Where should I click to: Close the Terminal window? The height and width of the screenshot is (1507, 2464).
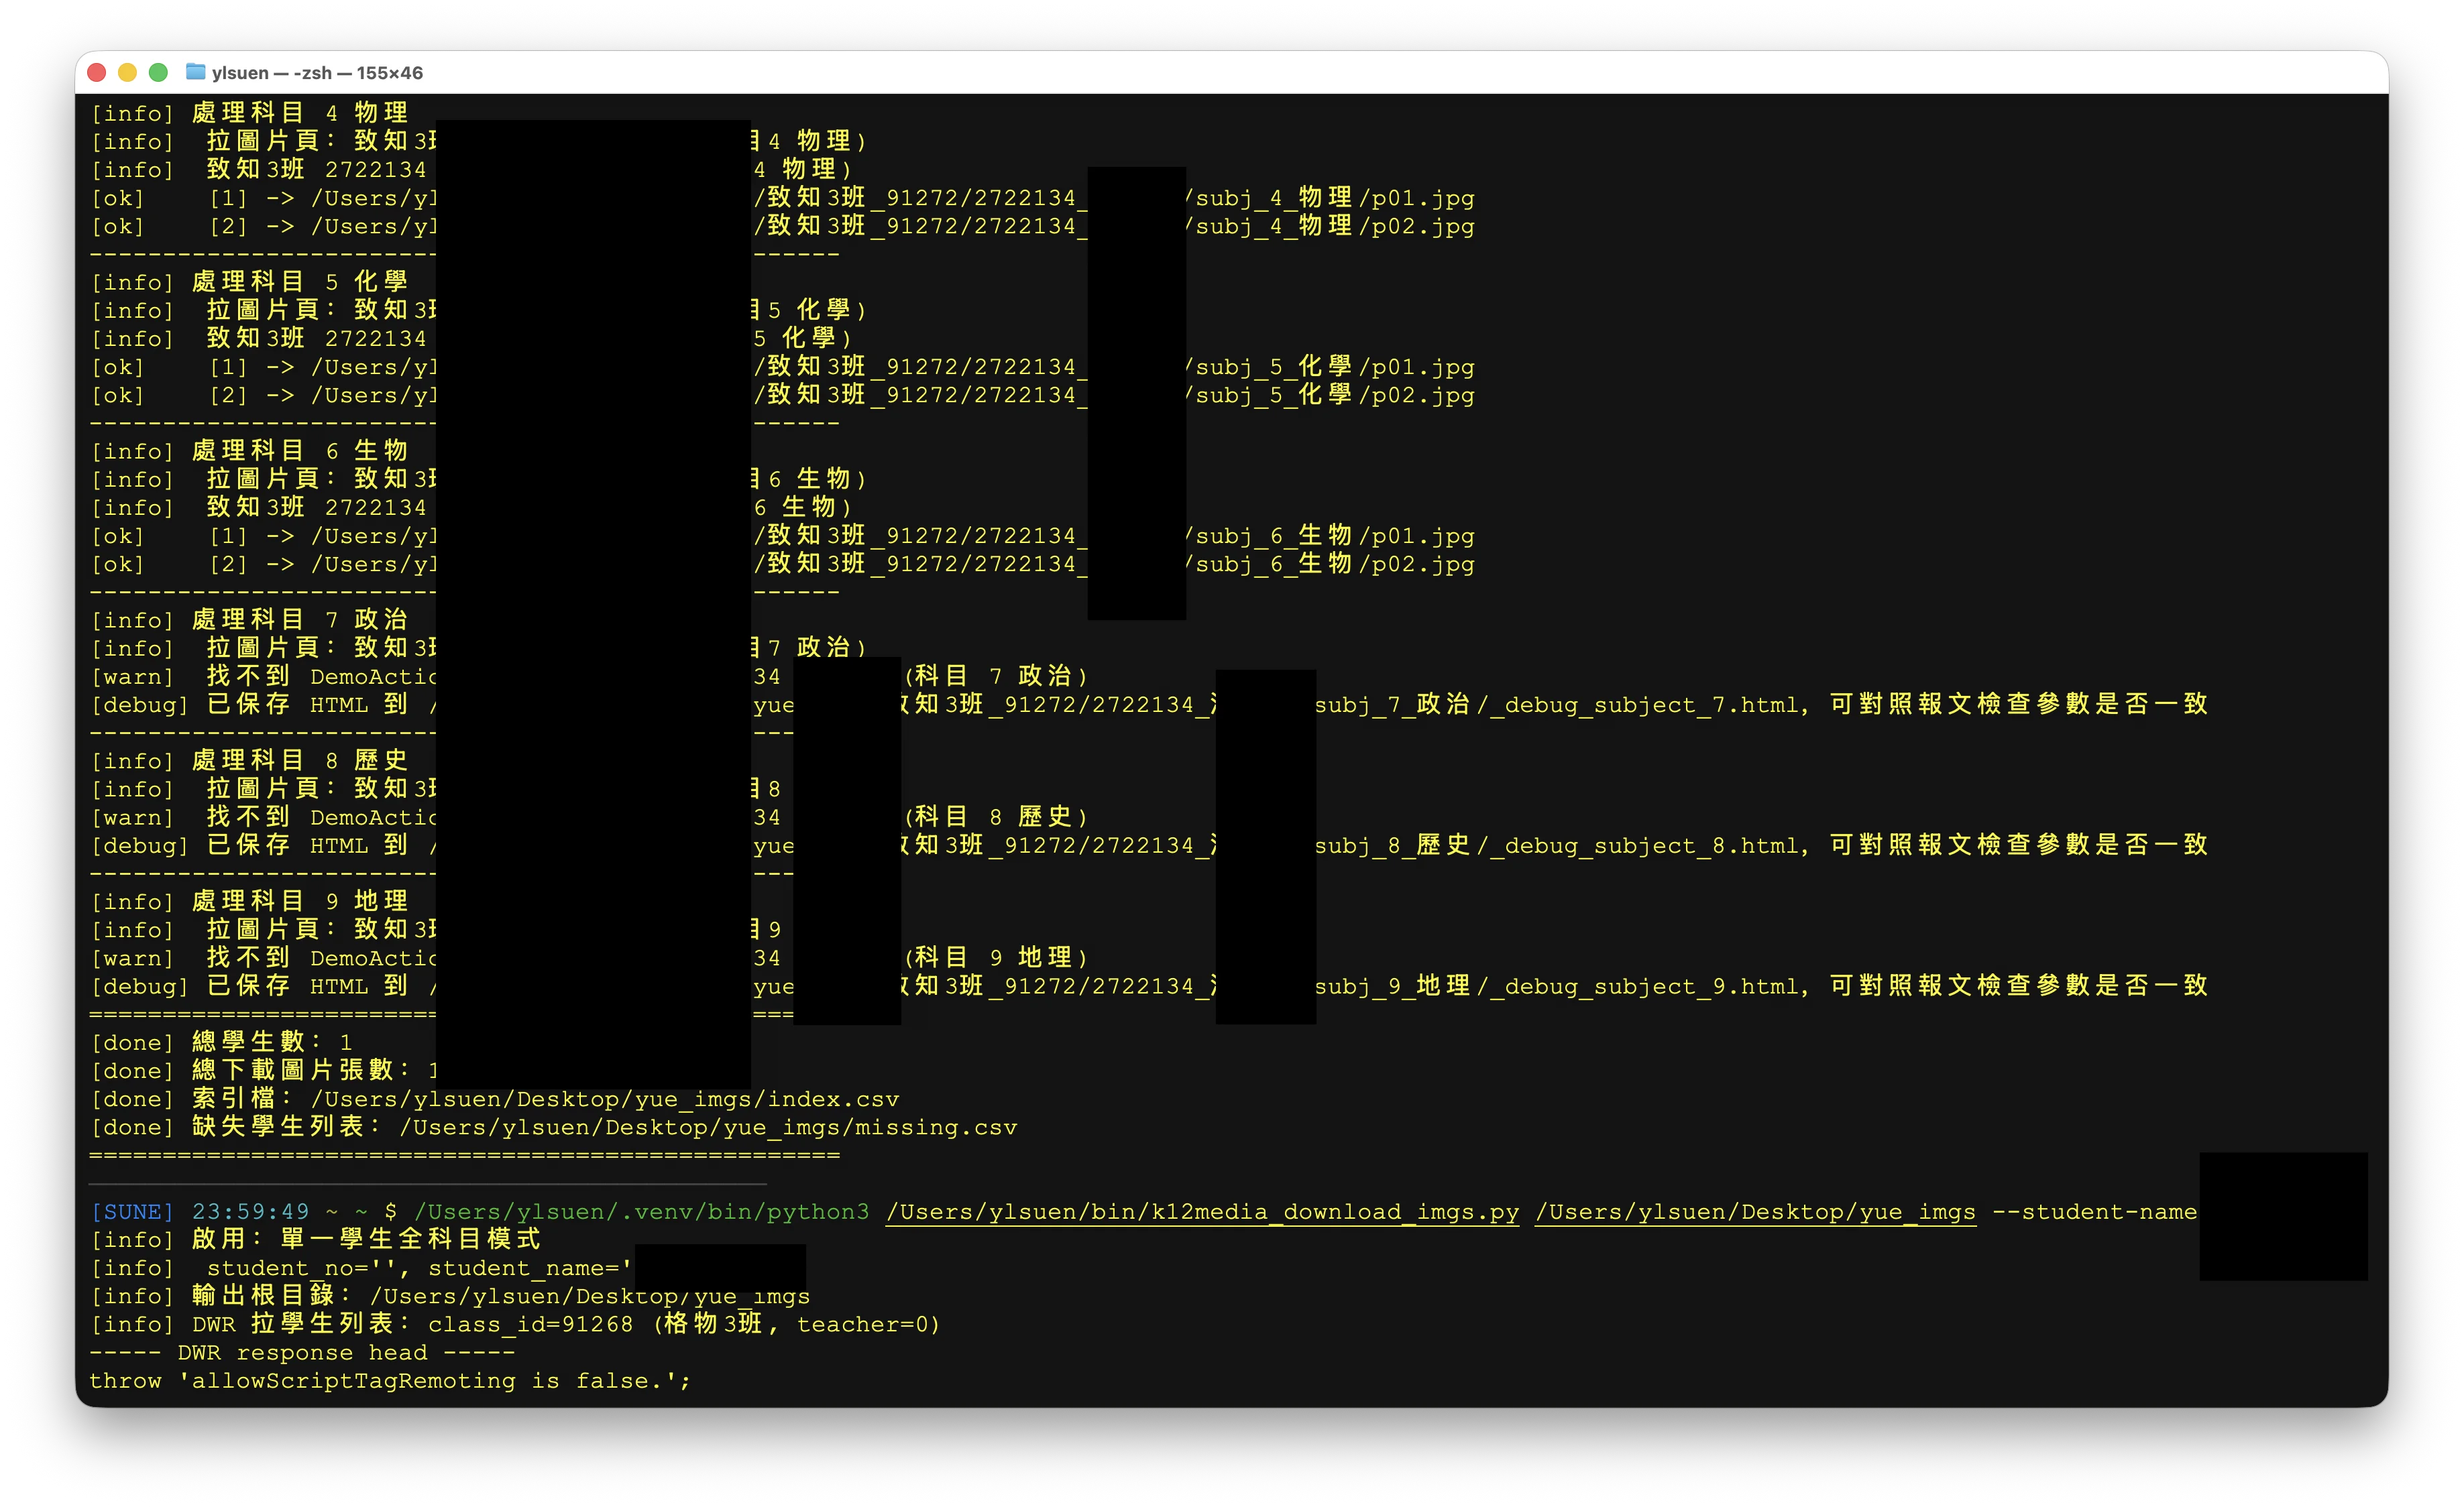97,72
